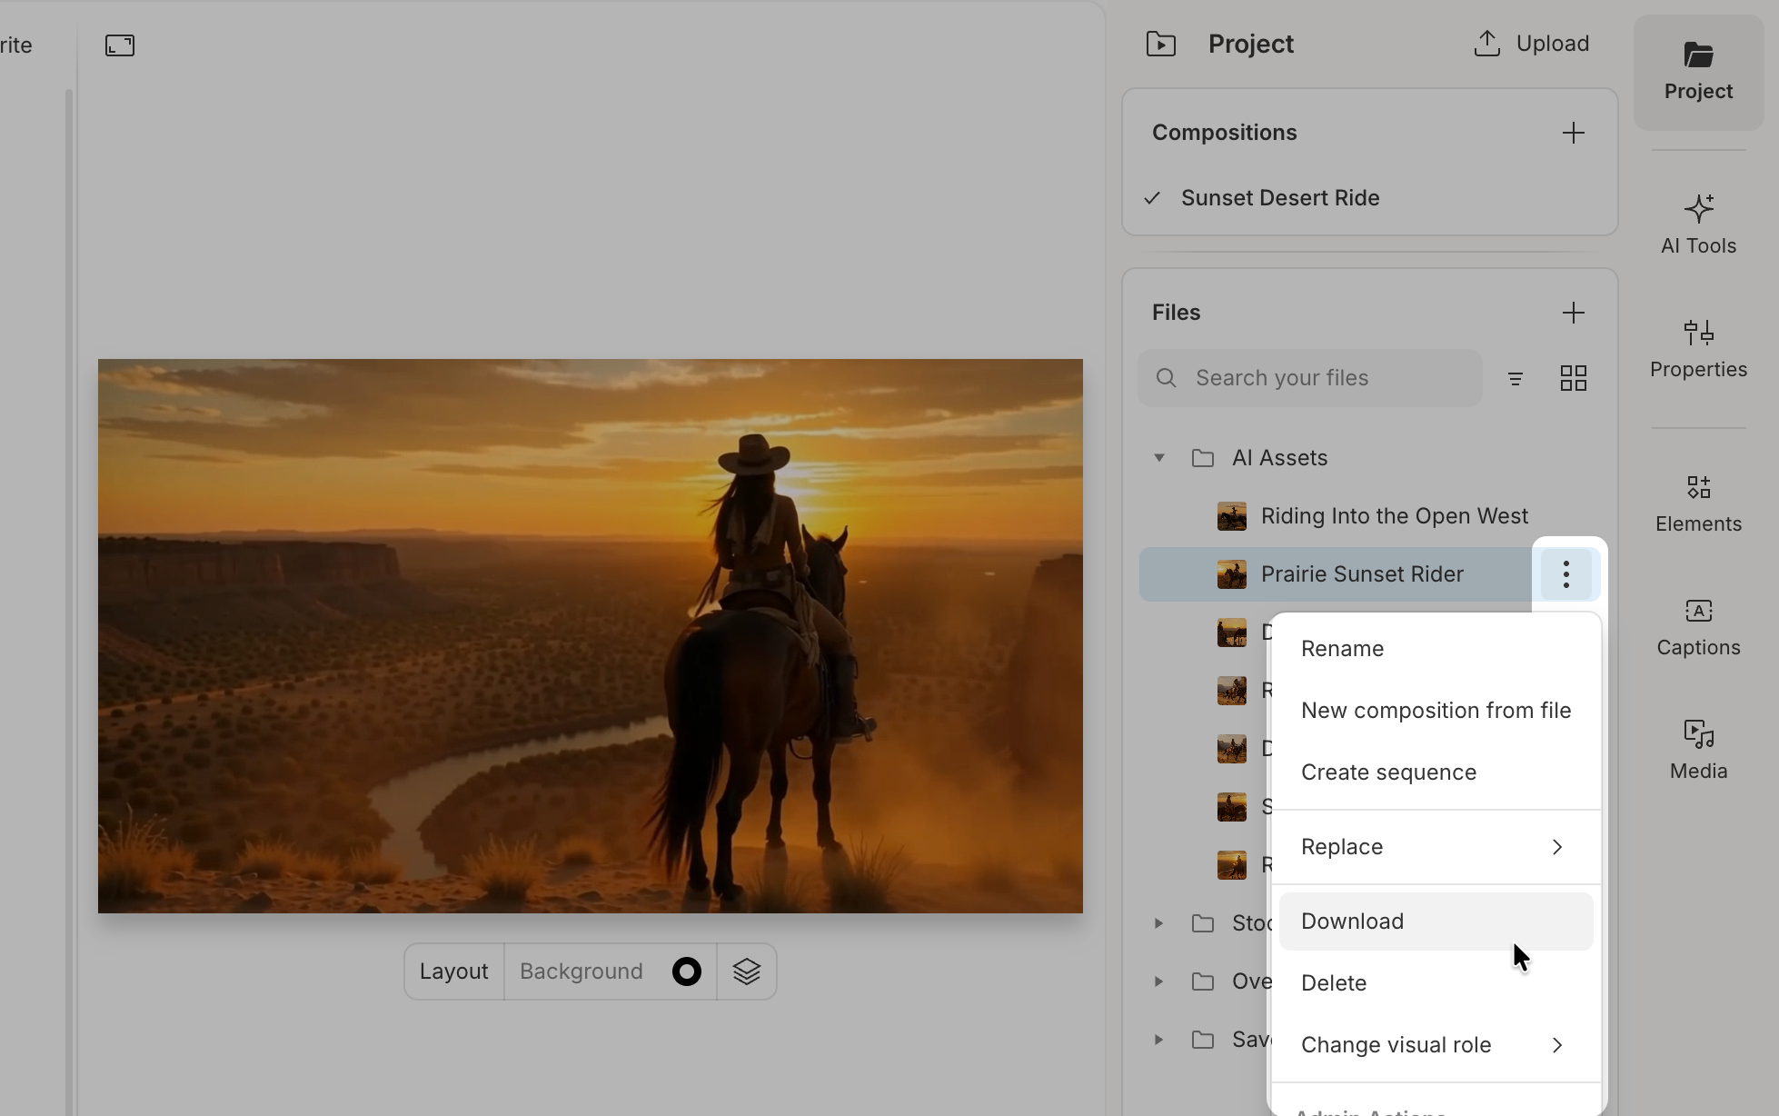
Task: Switch files to grid view
Action: [1573, 378]
